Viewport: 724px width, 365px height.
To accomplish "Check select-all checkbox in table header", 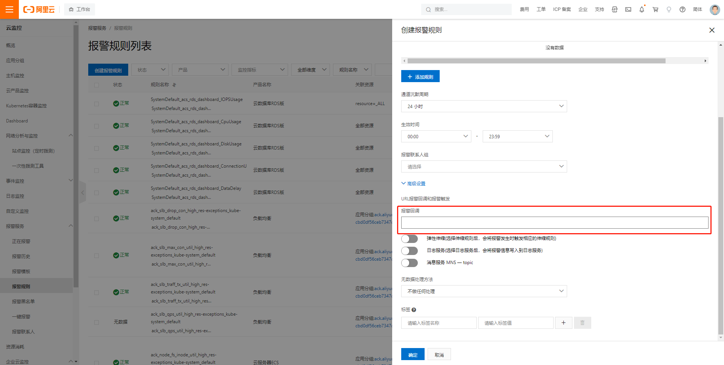I will [97, 85].
